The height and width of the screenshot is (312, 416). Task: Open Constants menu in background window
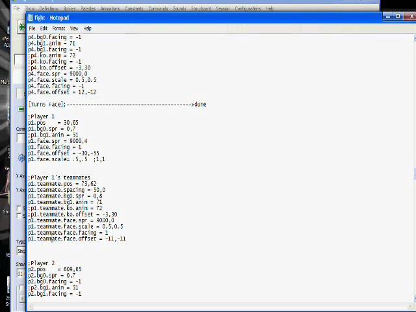pyautogui.click(x=134, y=8)
